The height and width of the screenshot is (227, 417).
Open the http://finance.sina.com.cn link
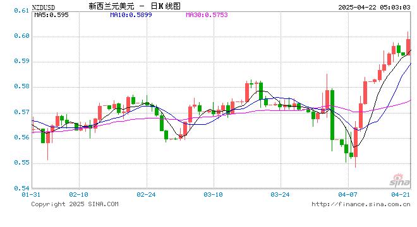point(361,204)
